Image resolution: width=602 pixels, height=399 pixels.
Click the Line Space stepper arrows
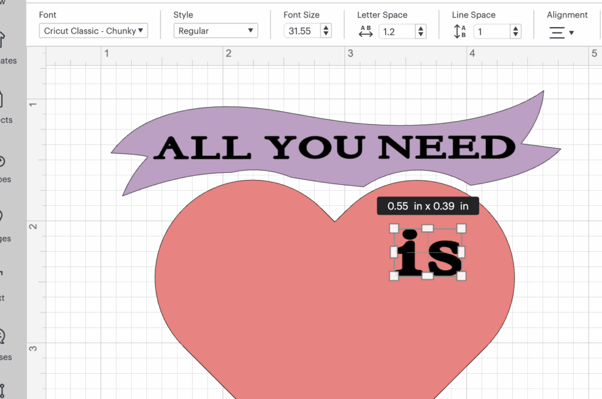click(516, 32)
